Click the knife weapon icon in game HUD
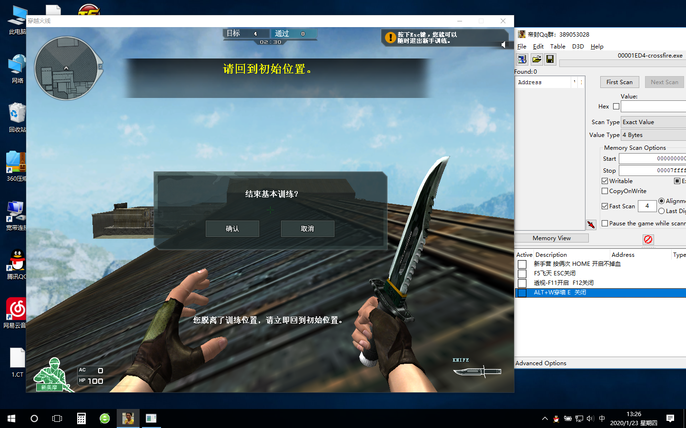Image resolution: width=686 pixels, height=428 pixels. click(477, 371)
